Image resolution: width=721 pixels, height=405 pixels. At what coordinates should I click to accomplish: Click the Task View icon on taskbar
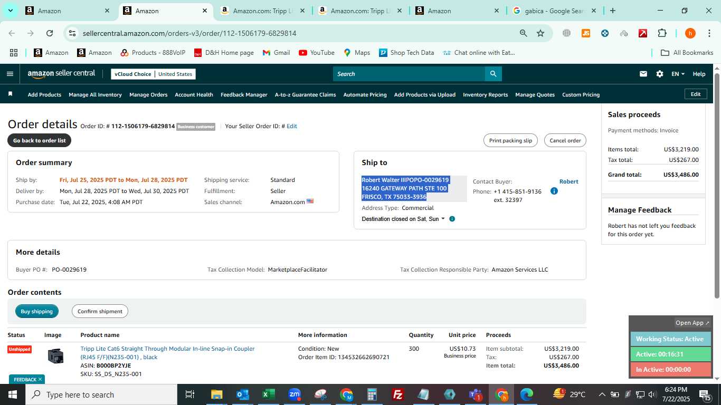[x=190, y=394]
